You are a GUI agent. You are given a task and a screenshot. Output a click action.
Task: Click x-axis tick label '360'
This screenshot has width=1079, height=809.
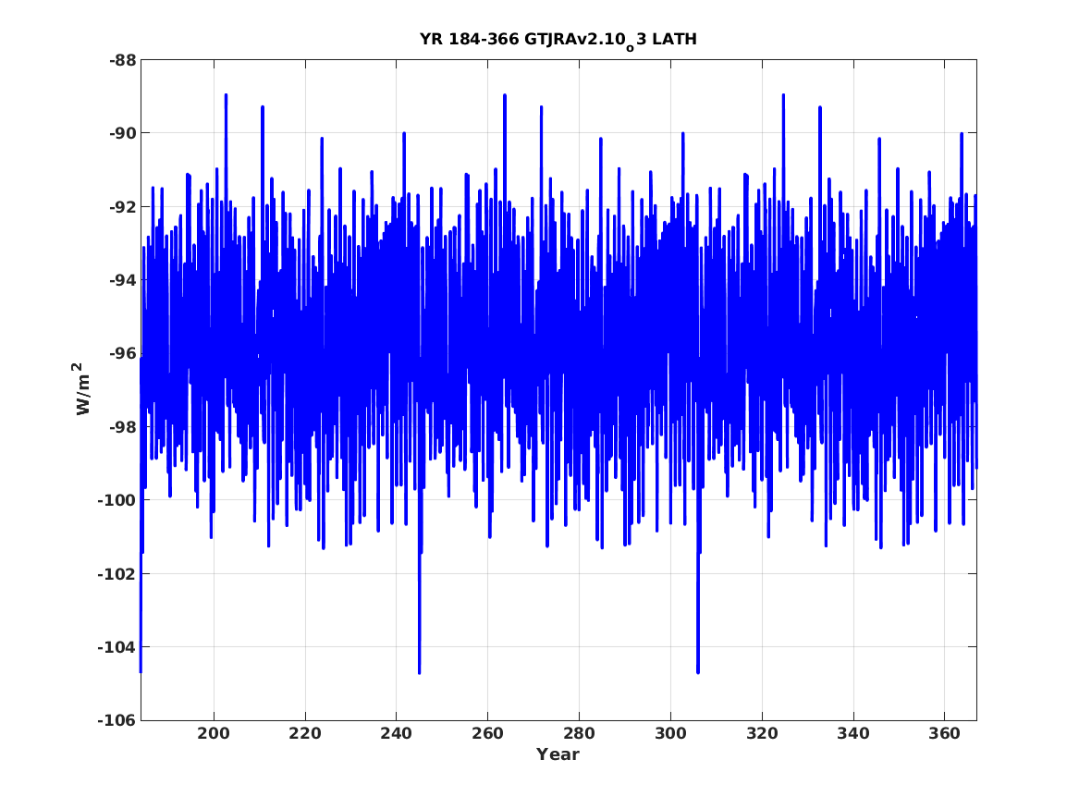(x=944, y=733)
